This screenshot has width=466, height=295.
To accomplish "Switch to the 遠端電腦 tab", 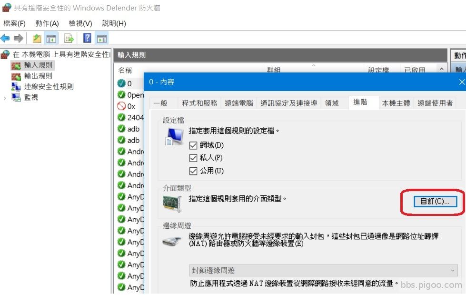I will click(x=238, y=103).
